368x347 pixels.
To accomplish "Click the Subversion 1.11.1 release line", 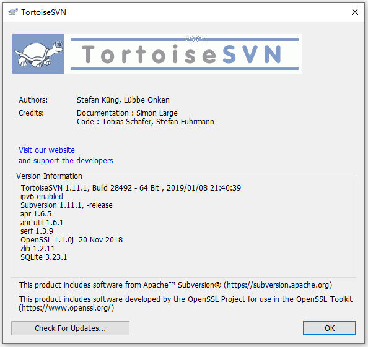I will 66,205.
